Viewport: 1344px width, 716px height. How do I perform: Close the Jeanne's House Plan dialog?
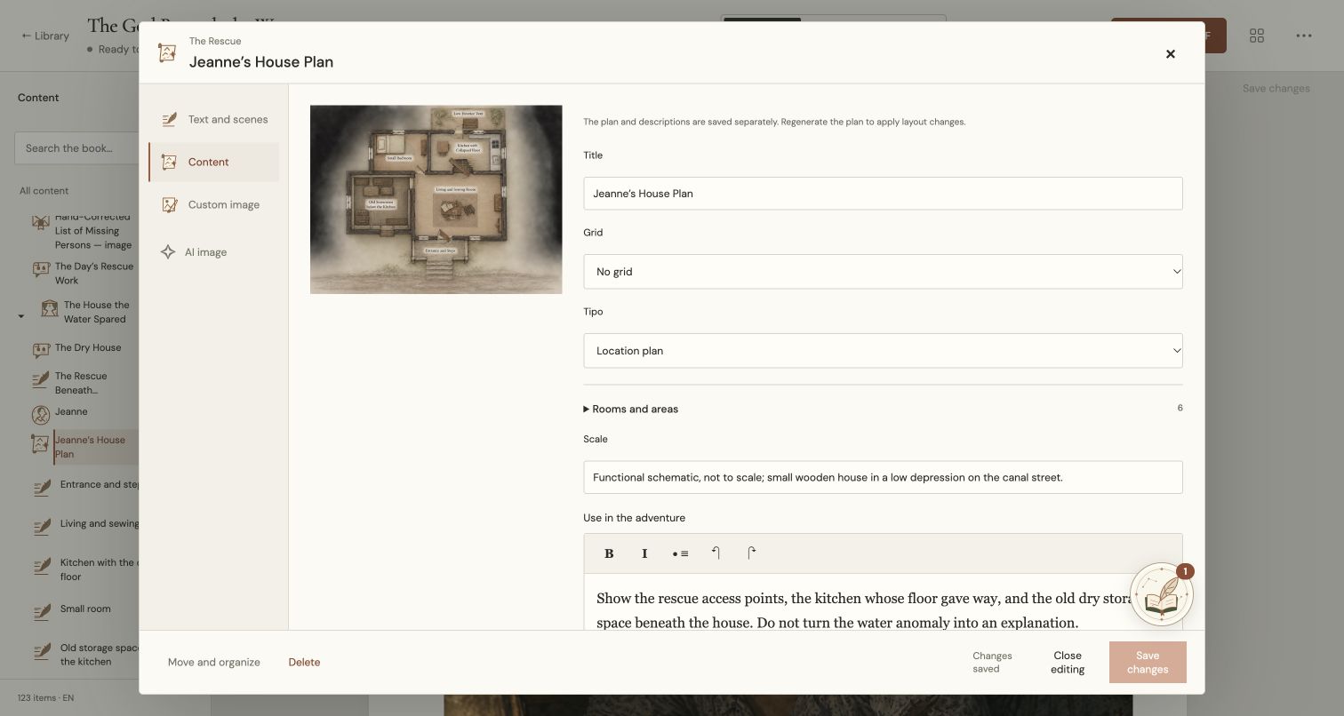1171,53
